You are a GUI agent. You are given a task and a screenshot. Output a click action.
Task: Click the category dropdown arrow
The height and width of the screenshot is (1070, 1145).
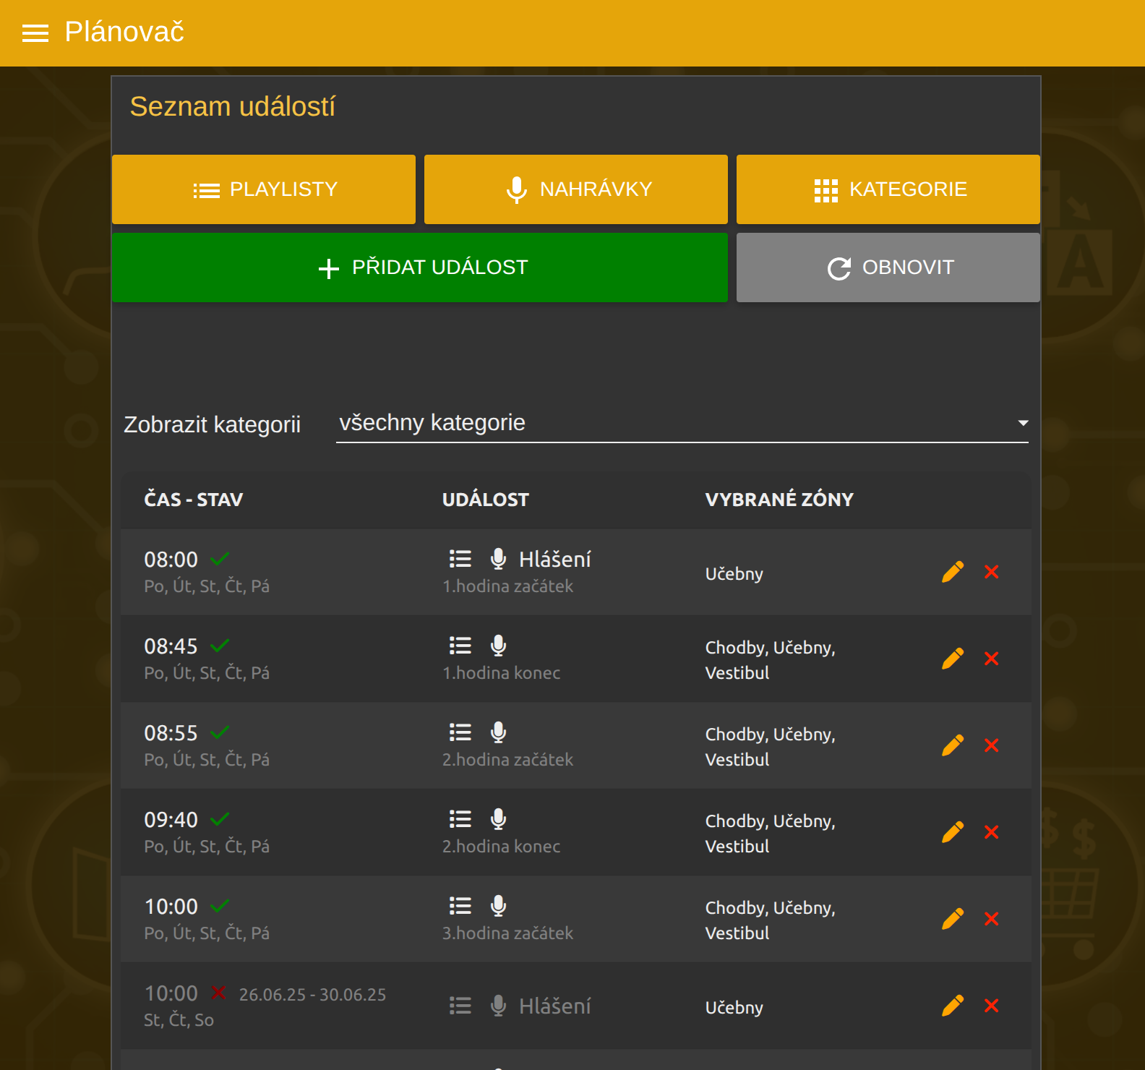pos(1022,423)
